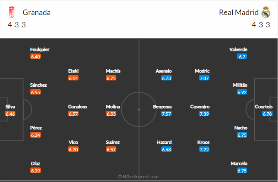The height and width of the screenshot is (182, 278).
Task: Click Díaz's 6.39 rating badge
Action: (35, 170)
